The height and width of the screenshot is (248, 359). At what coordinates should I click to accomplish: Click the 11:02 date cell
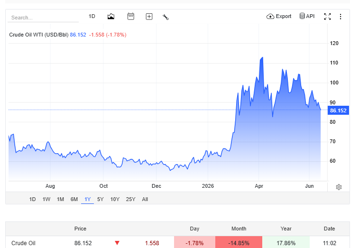[x=330, y=243]
